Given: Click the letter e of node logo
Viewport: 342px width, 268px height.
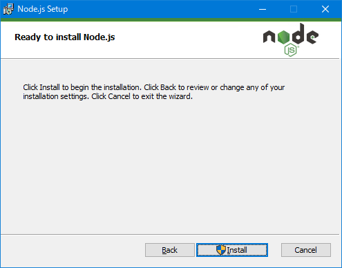Looking at the screenshot, I should tap(312, 37).
